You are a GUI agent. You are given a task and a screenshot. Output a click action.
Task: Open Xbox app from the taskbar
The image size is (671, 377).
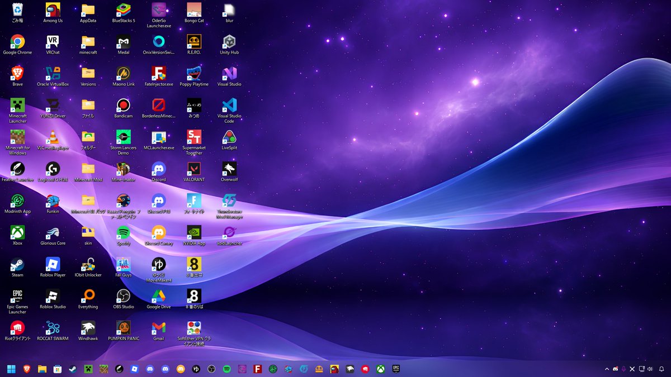[380, 369]
